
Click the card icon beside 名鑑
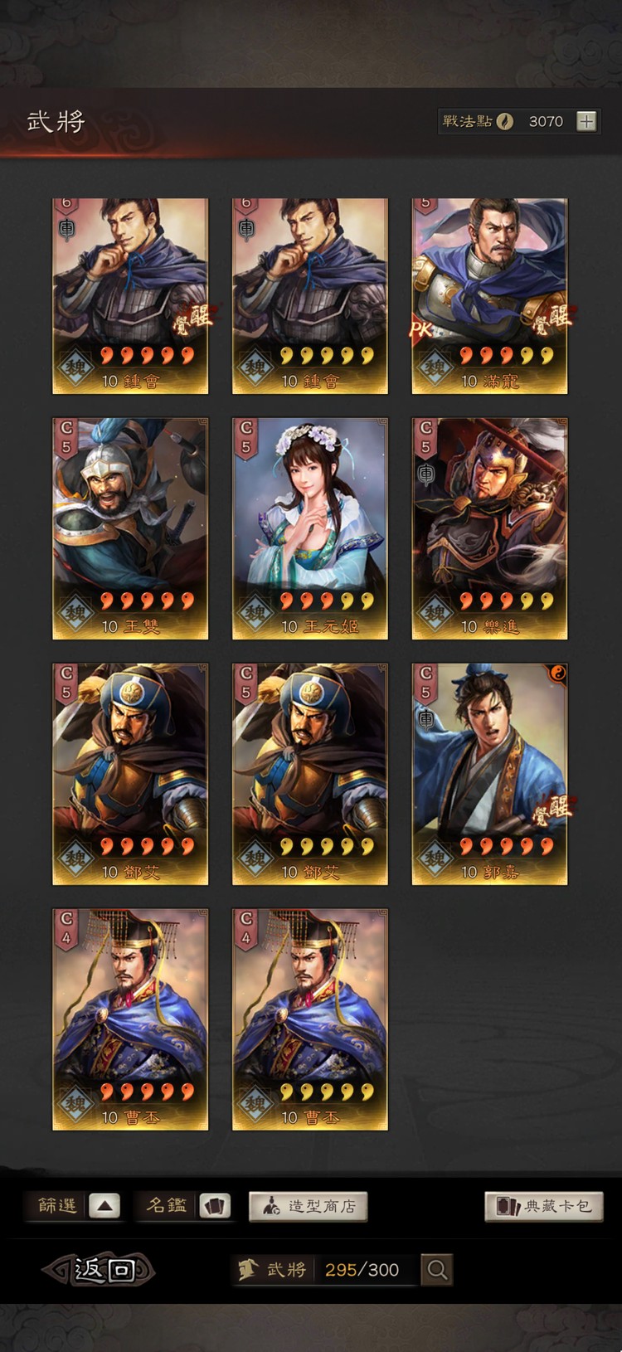[x=215, y=1206]
